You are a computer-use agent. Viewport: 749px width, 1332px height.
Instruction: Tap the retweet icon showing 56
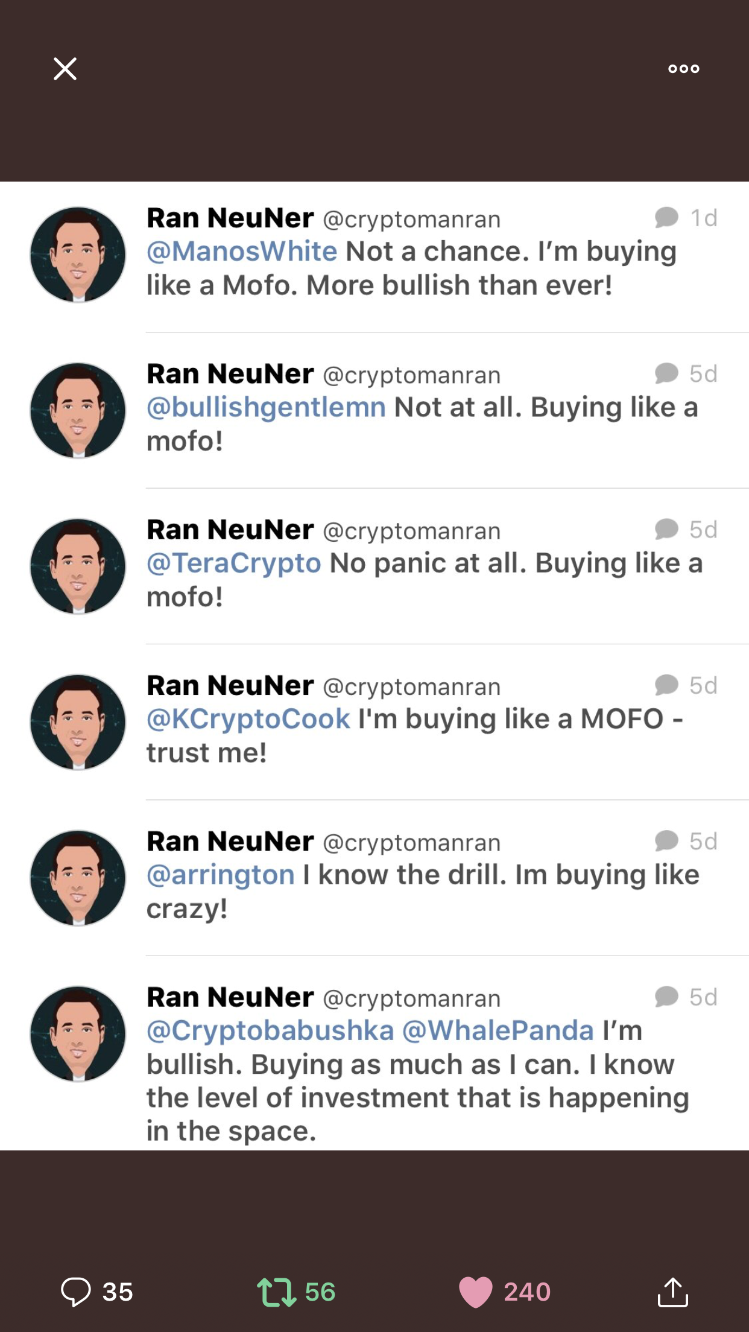pyautogui.click(x=277, y=1292)
